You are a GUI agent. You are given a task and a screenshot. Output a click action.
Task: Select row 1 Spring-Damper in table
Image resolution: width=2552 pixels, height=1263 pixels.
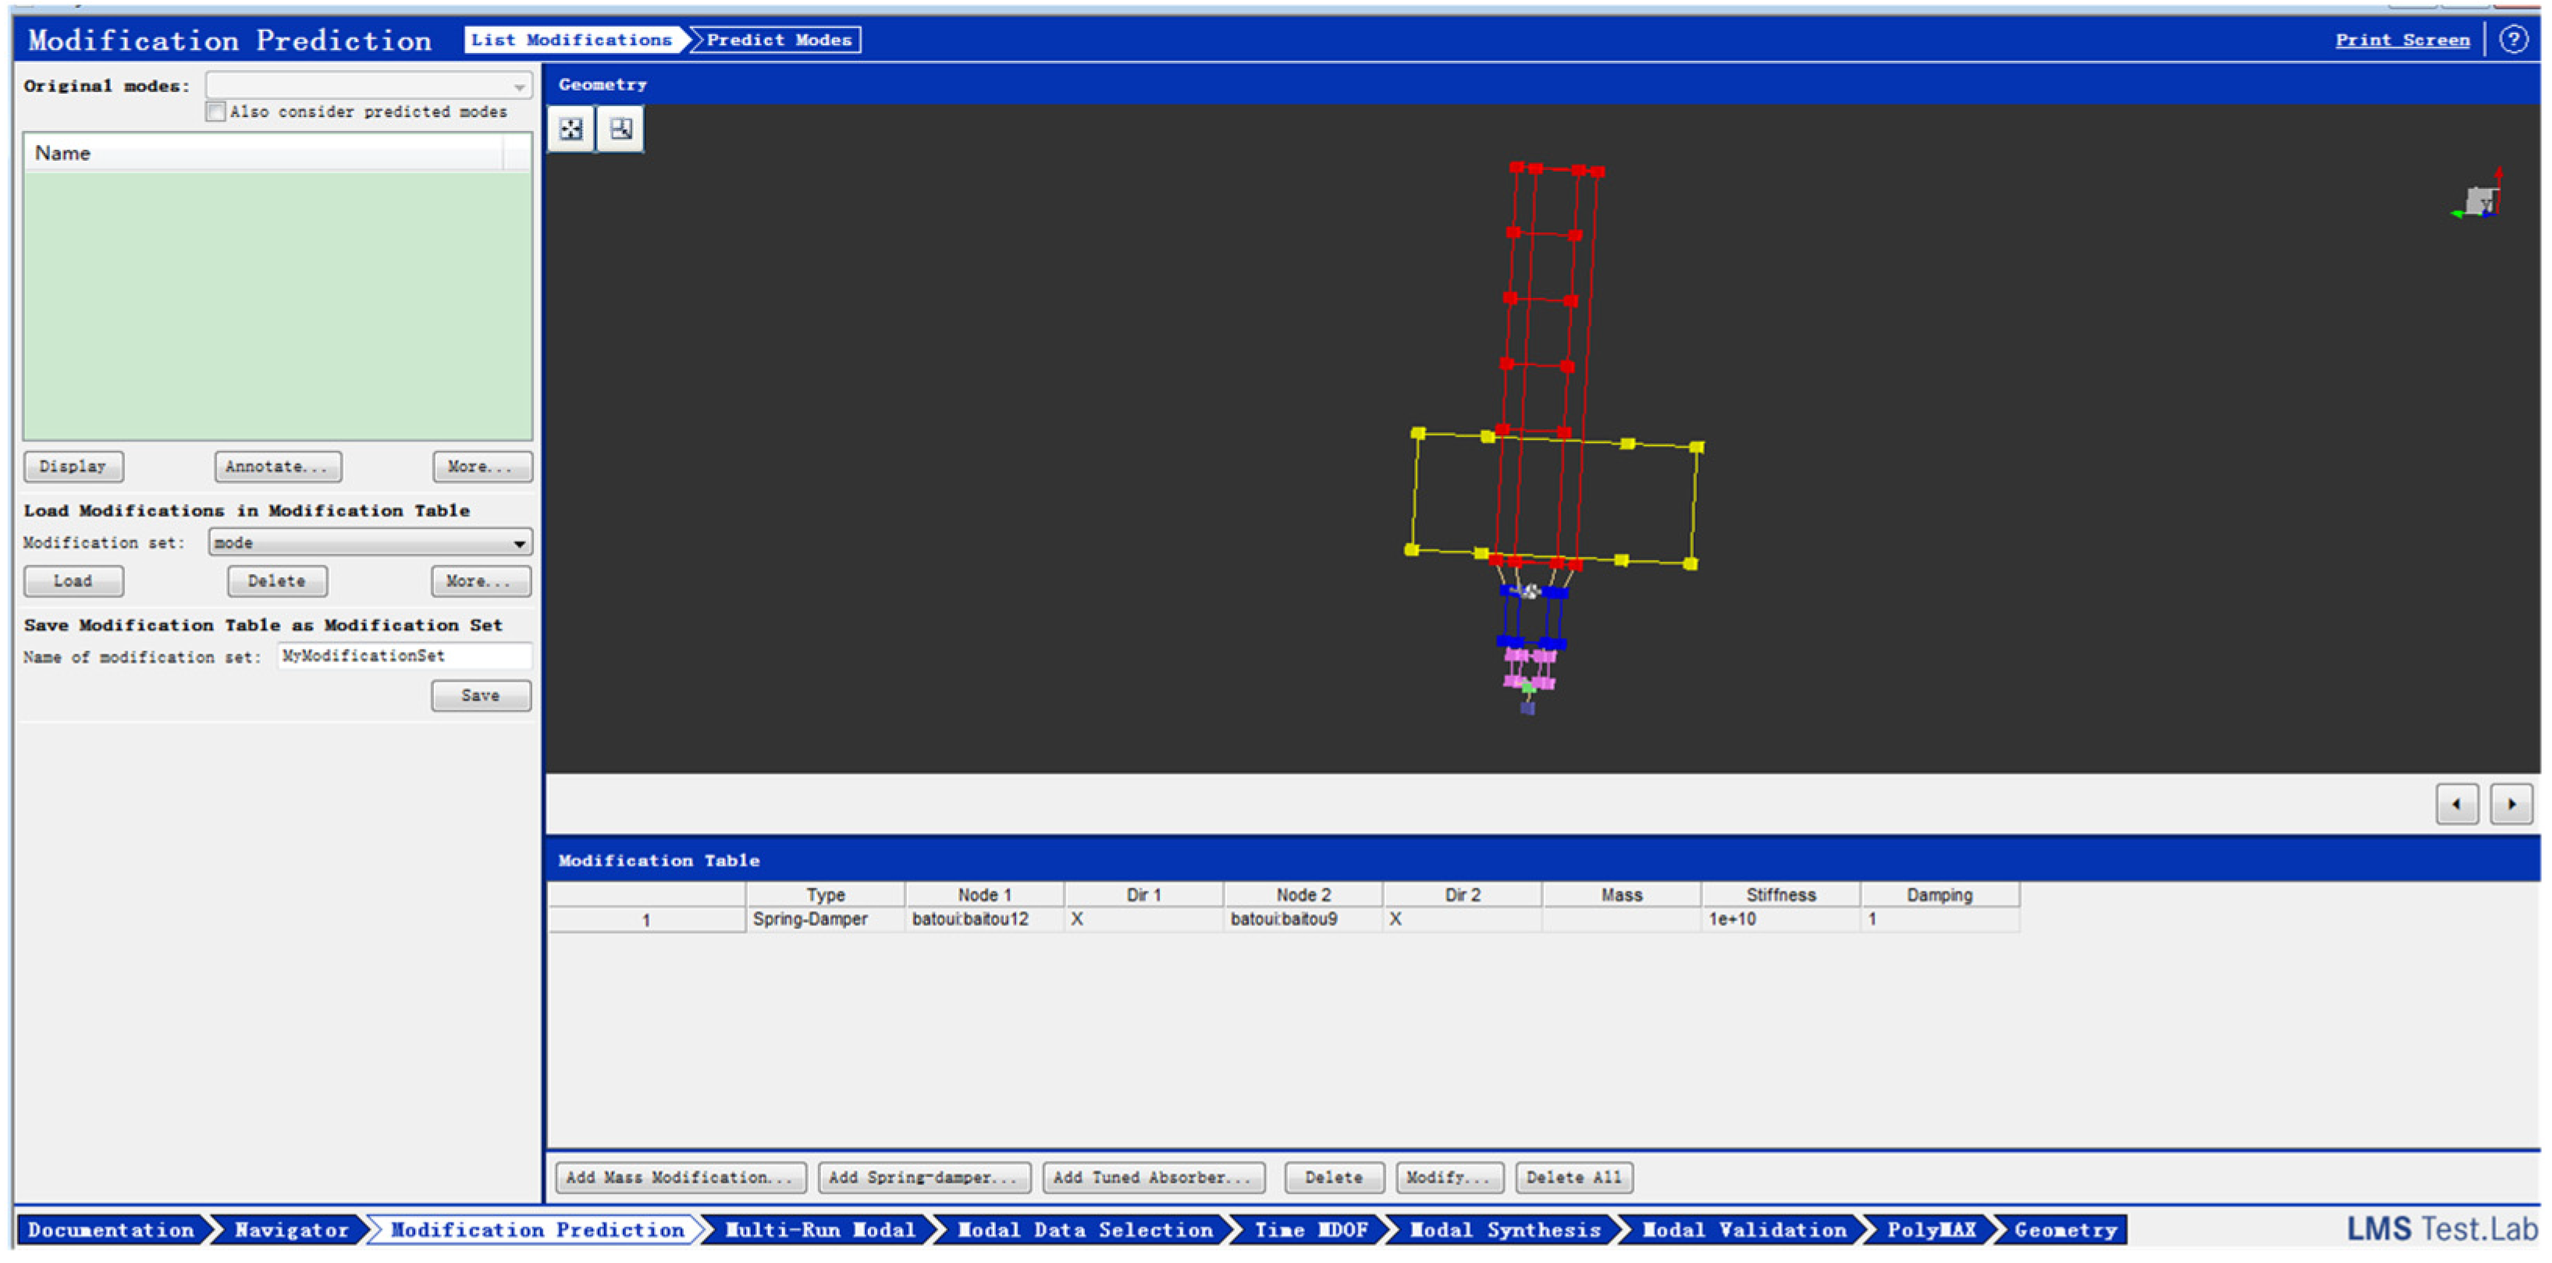click(x=809, y=919)
